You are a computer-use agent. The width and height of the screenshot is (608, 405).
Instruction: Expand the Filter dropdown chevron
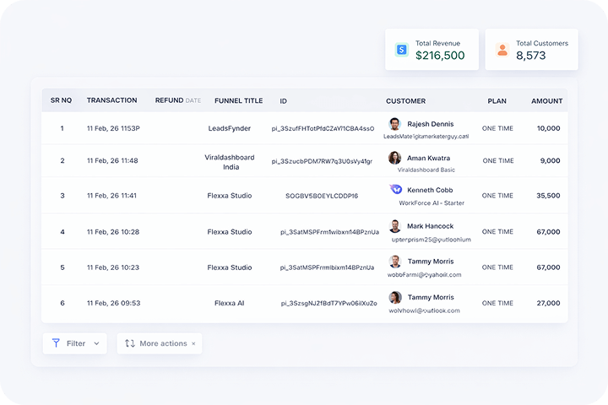[x=96, y=343]
